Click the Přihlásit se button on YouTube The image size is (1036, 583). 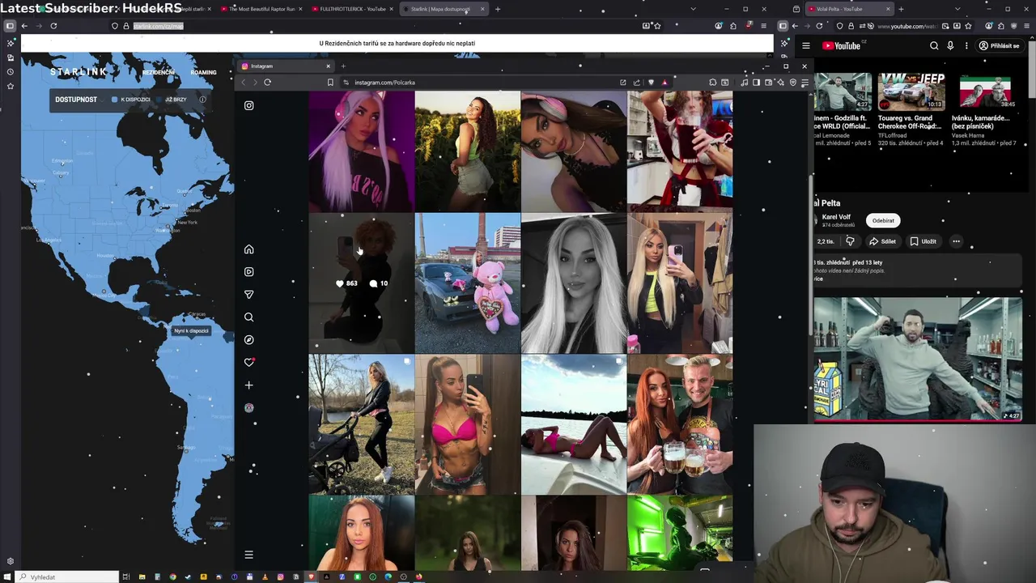point(999,46)
